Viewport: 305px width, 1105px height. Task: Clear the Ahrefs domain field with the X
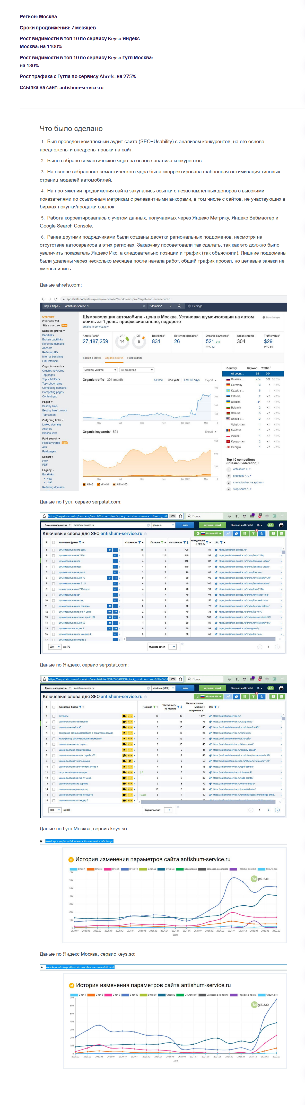coord(144,306)
